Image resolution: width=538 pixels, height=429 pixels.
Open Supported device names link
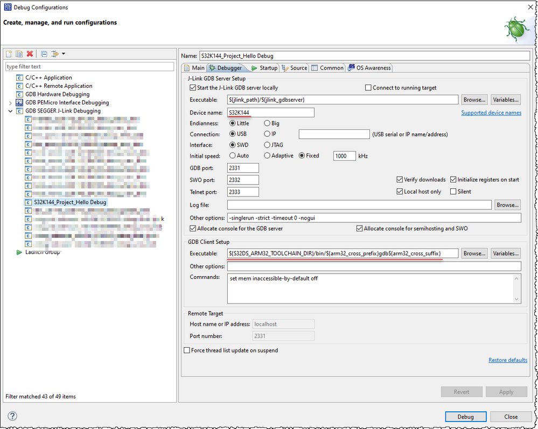(x=491, y=113)
